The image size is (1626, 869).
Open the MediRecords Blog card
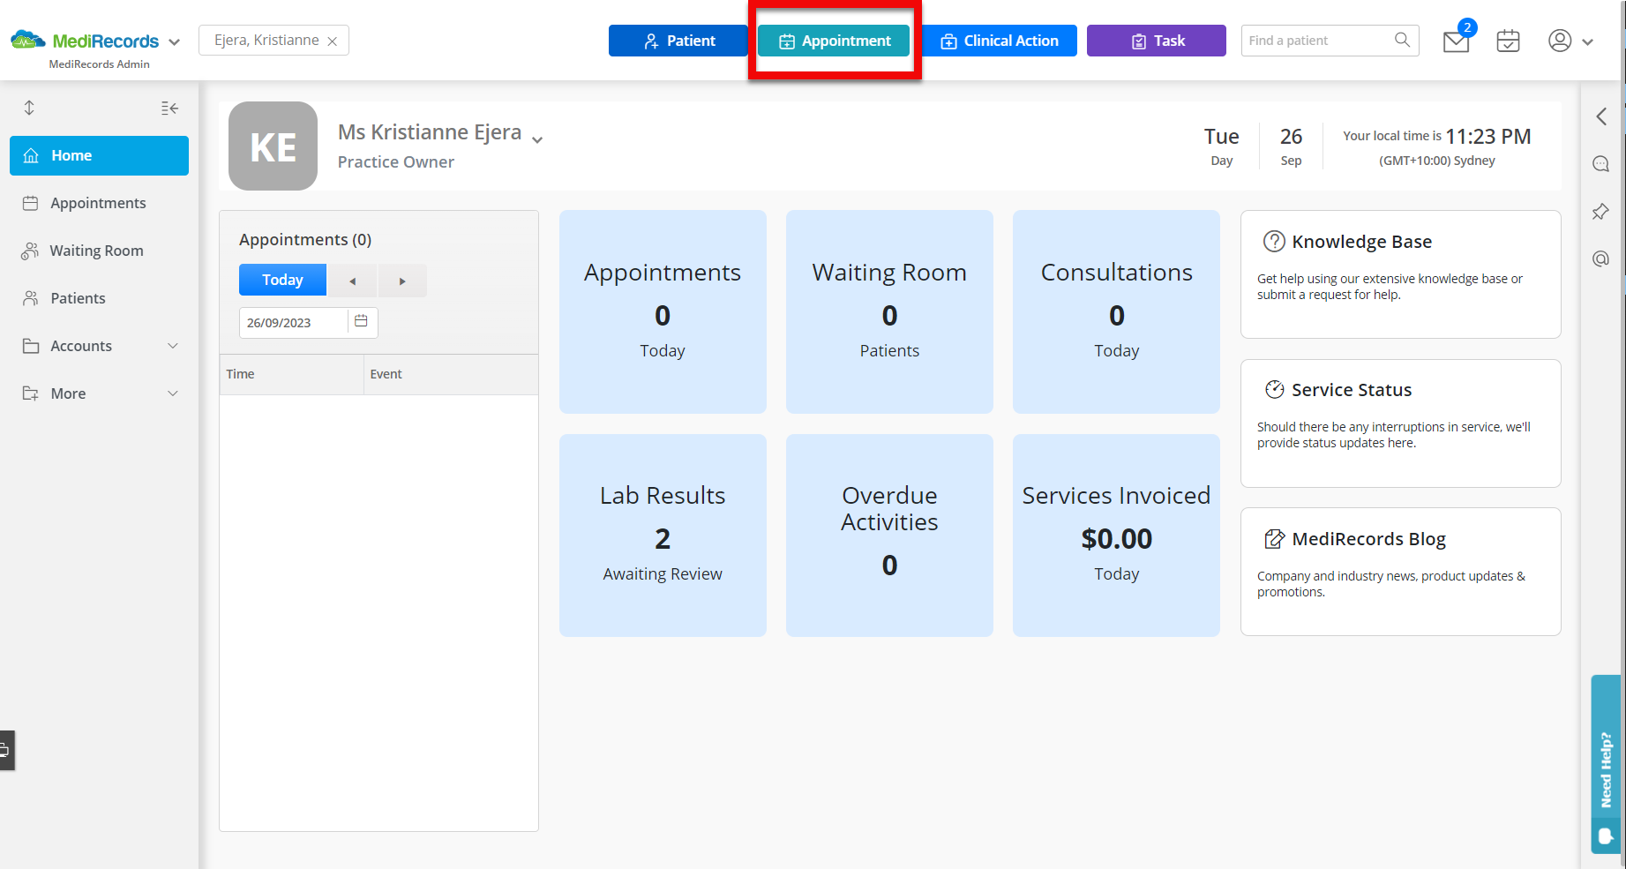(1401, 572)
